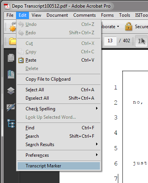Click the Delete menu entry
Image resolution: width=148 pixels, height=183 pixels.
pyautogui.click(x=59, y=68)
